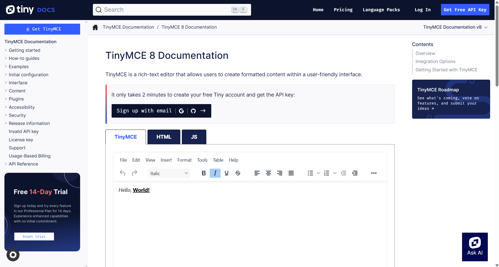Justify text using the toolbar icon
499x267 pixels.
click(291, 173)
